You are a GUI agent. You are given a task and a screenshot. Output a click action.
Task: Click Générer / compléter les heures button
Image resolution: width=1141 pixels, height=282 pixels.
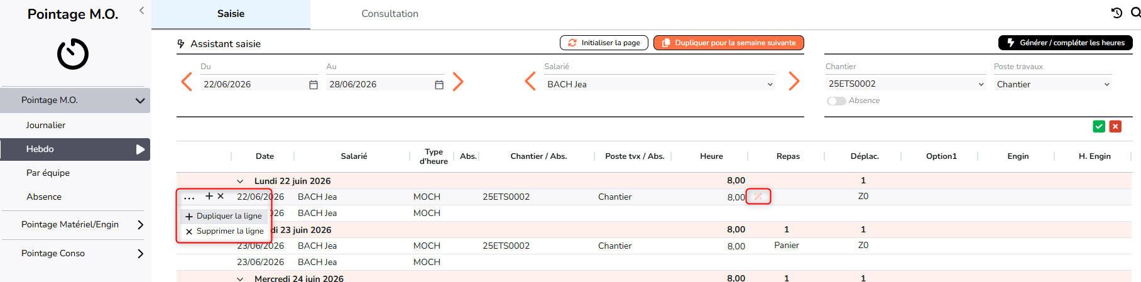point(1066,43)
